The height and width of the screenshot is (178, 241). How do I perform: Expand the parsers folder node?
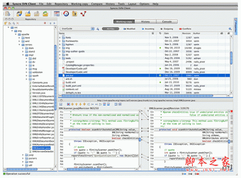[x=23, y=158]
